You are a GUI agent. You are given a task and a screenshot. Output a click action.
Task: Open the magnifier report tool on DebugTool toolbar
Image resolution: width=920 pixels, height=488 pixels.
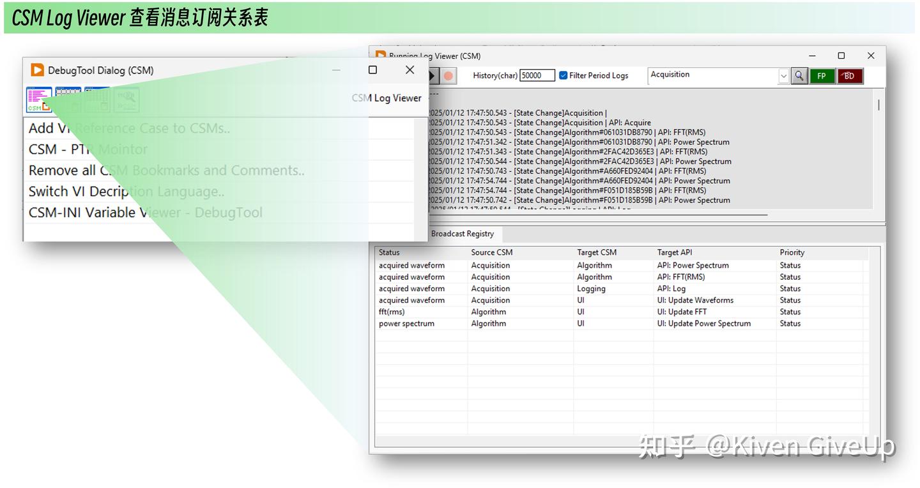click(x=125, y=99)
